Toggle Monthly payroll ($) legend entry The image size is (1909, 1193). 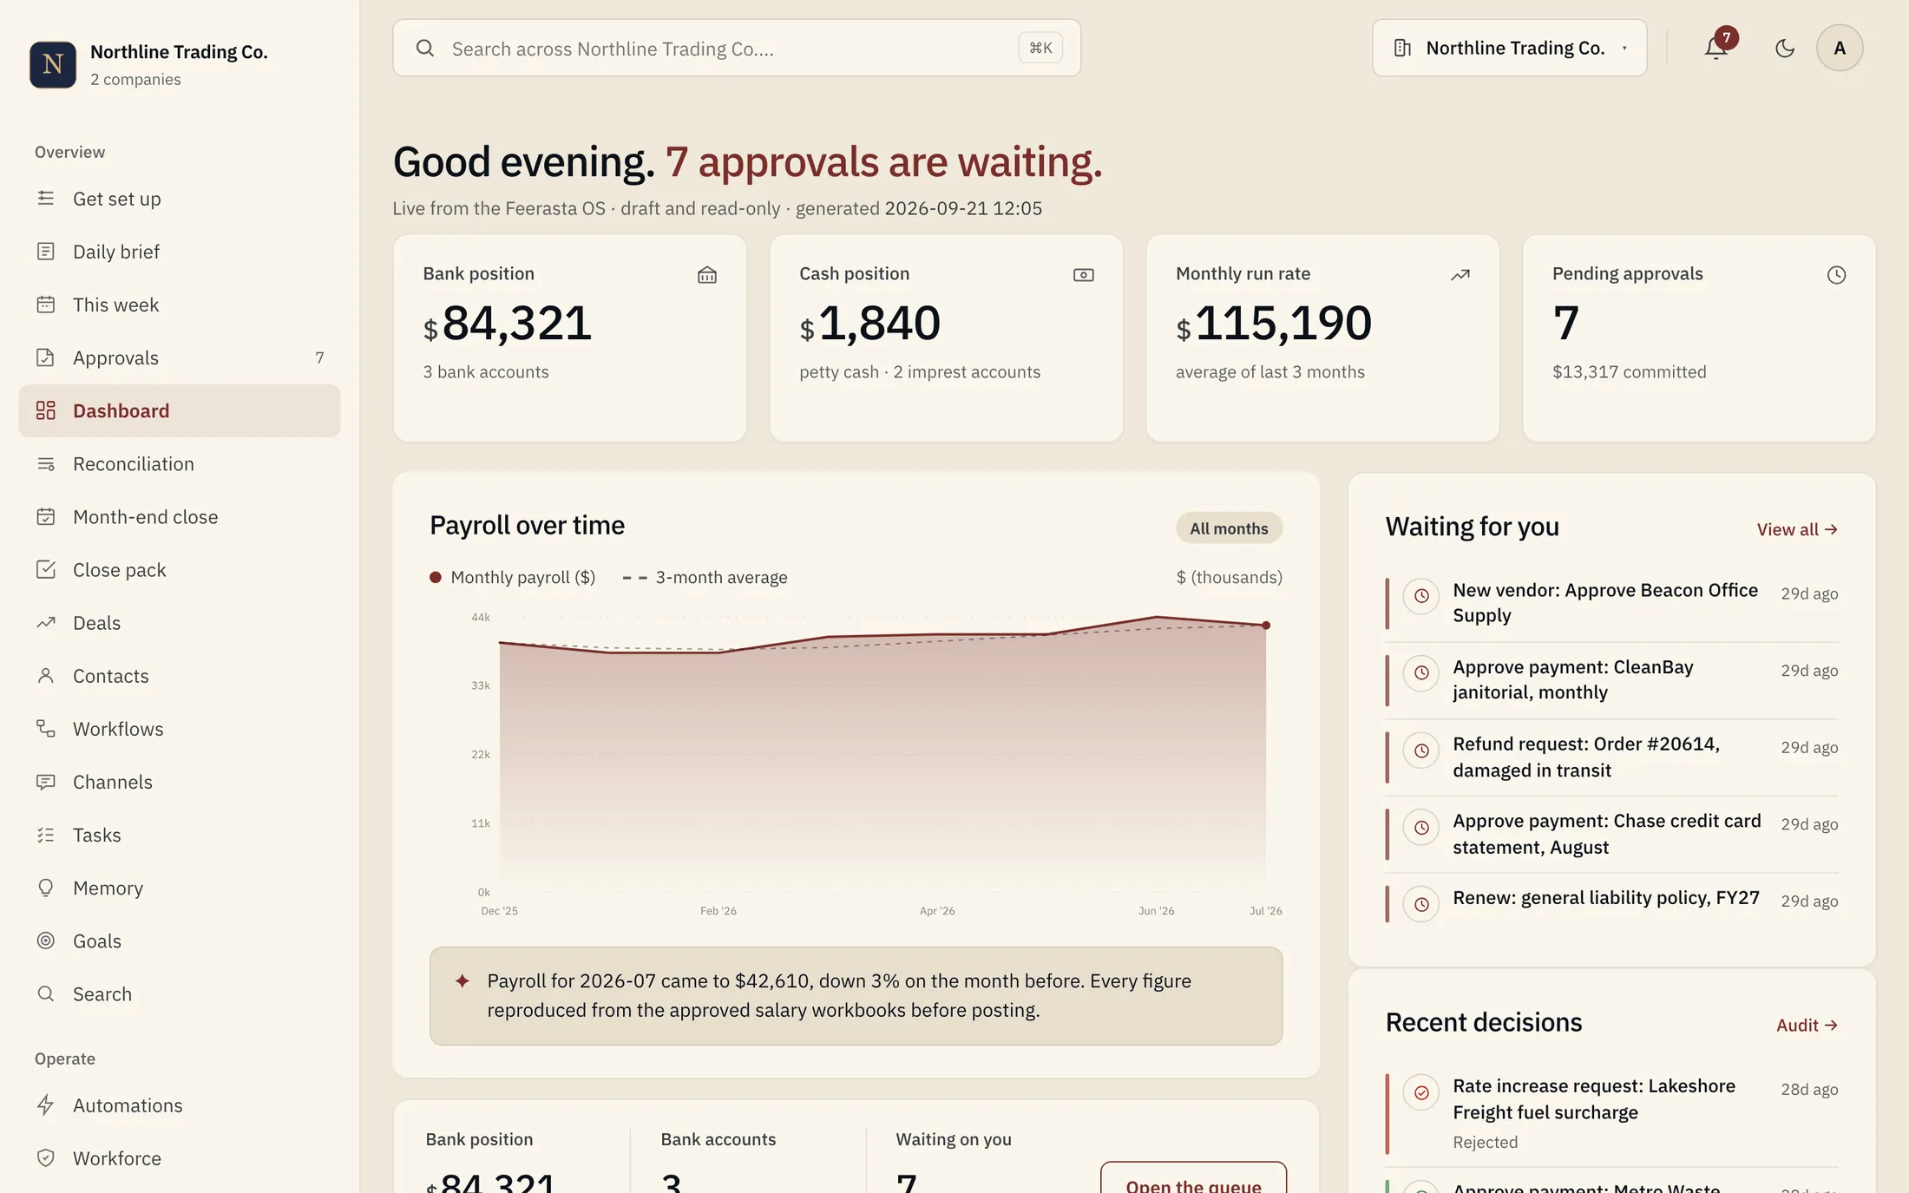pos(512,577)
